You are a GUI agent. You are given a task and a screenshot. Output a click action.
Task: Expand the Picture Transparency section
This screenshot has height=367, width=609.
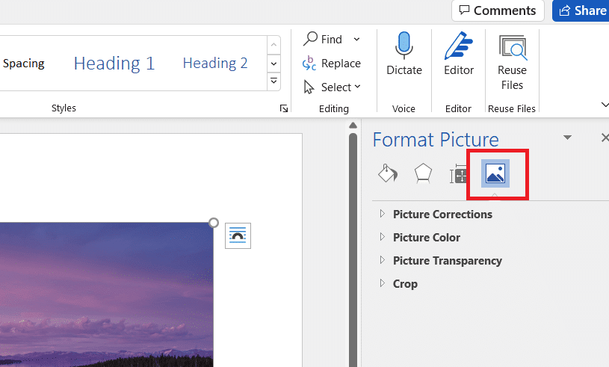[447, 261]
